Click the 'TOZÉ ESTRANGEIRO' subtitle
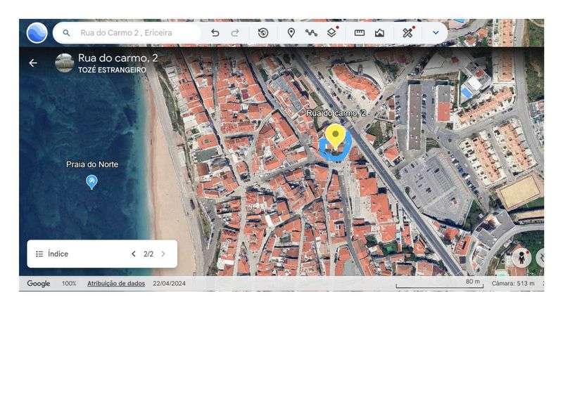Viewport: 563px width, 397px height. [x=112, y=70]
